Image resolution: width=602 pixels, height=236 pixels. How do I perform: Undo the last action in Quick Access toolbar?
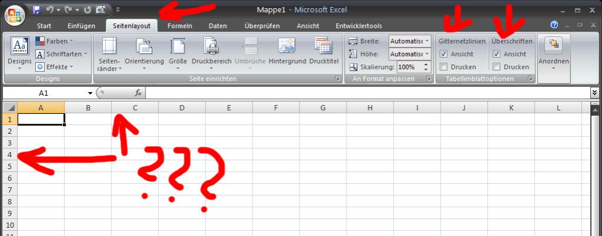coord(49,9)
